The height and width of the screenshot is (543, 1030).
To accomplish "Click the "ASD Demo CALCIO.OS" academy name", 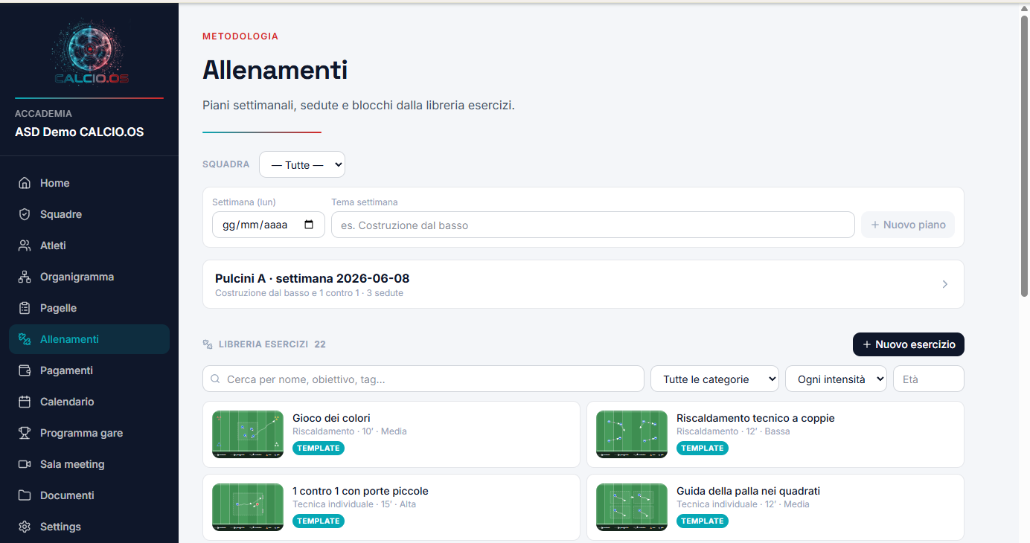I will 80,132.
